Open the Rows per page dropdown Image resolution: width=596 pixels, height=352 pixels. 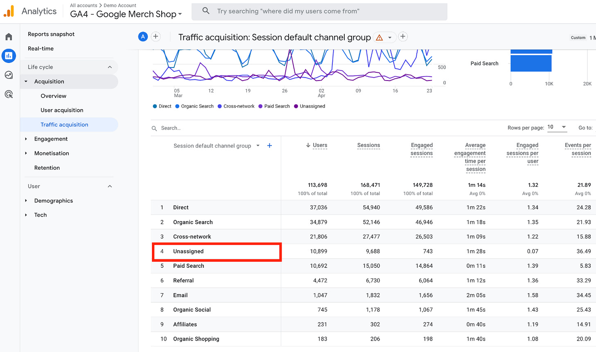tap(557, 127)
